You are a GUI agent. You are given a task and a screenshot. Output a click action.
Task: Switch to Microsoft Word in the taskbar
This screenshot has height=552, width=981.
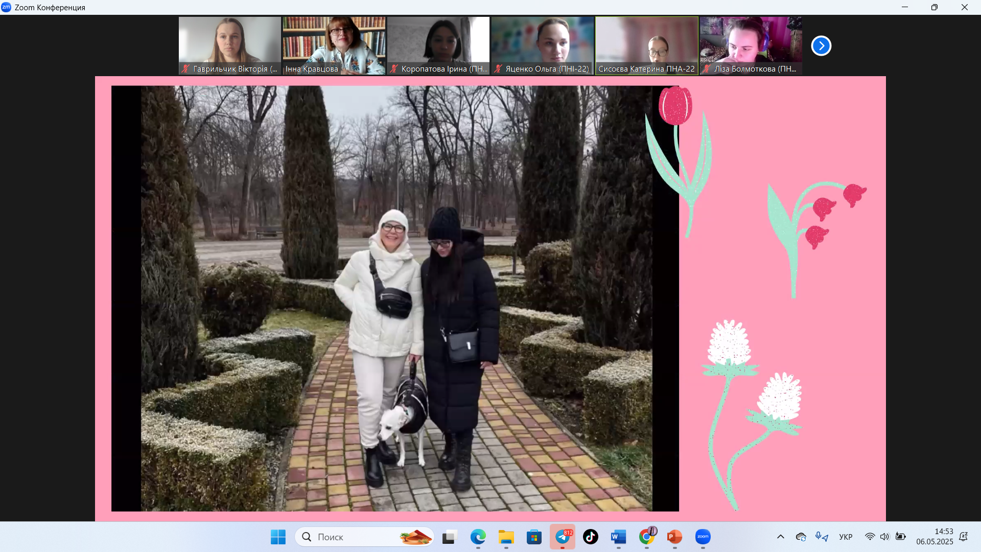click(618, 537)
